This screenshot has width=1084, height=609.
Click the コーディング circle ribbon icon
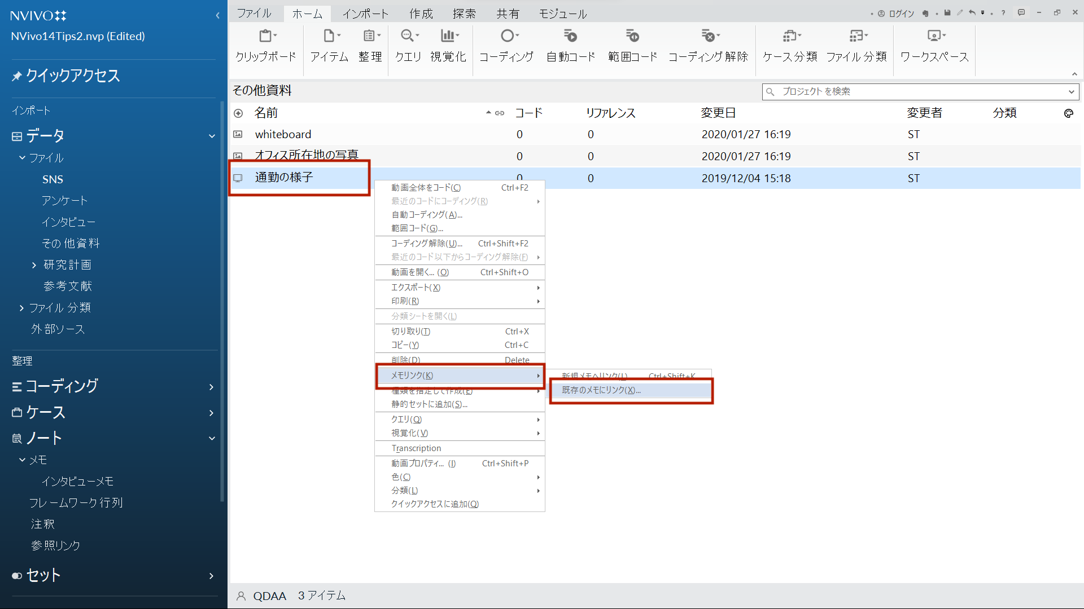tap(507, 37)
